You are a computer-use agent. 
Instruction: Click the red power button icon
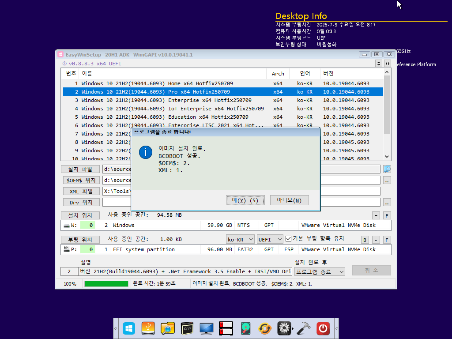click(323, 328)
